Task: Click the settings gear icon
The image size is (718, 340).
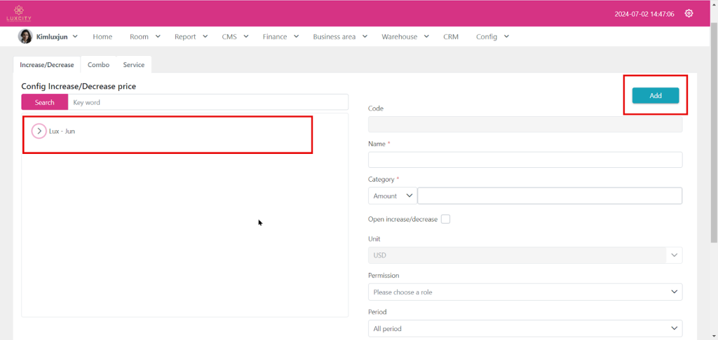Action: 689,13
